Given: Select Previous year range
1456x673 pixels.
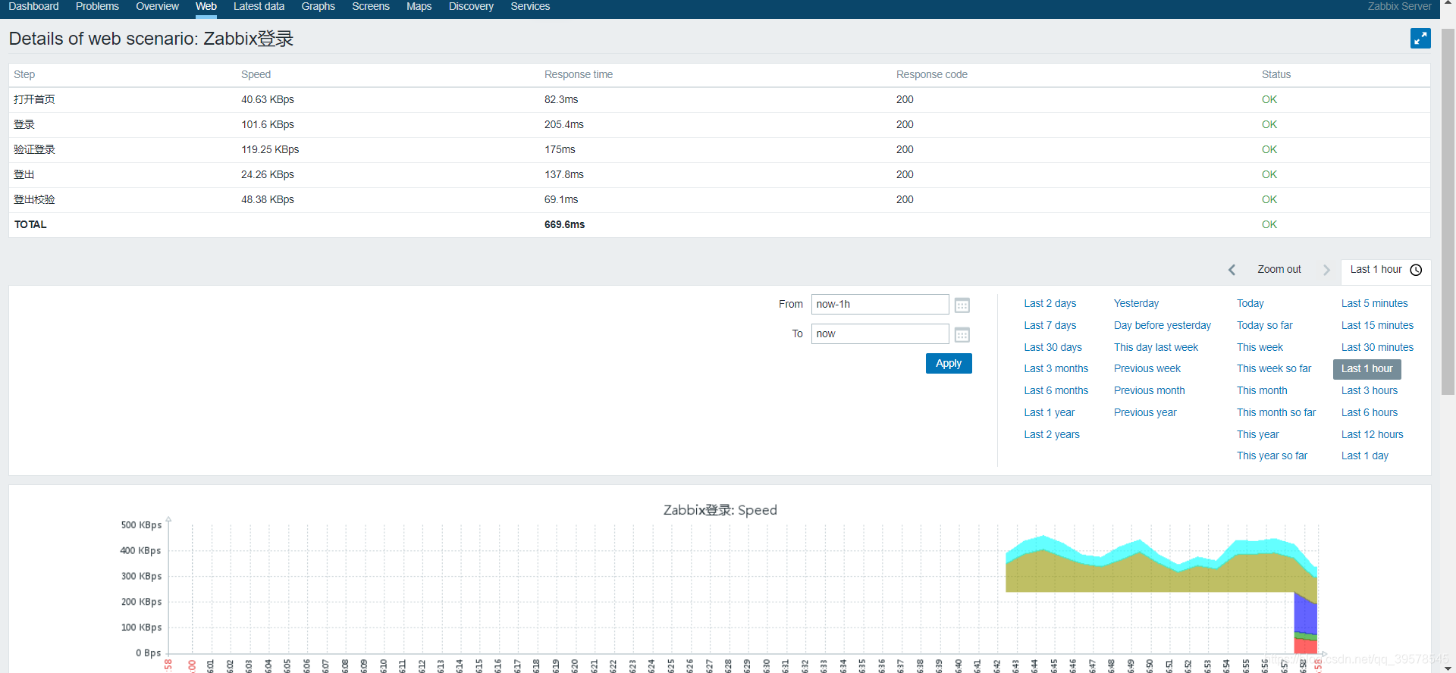Looking at the screenshot, I should [1145, 413].
